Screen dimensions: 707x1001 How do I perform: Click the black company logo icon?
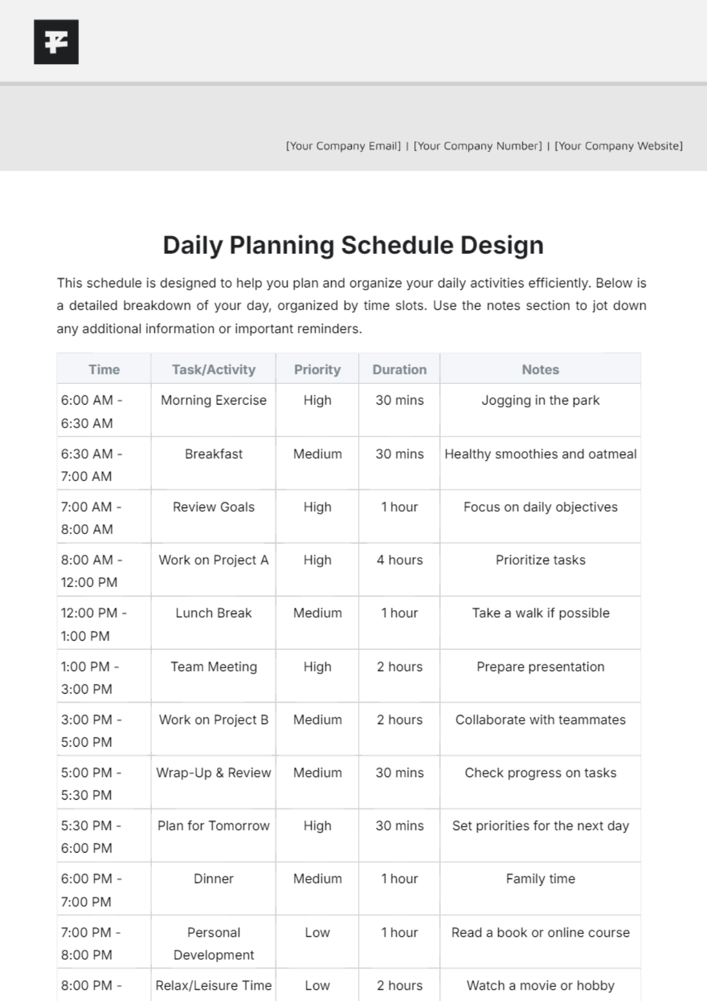click(56, 42)
